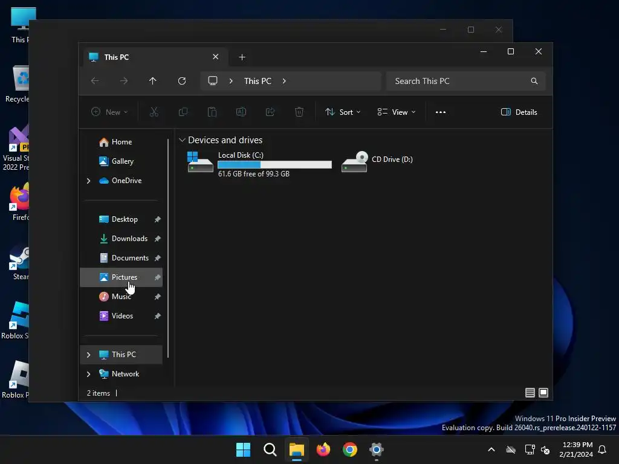Unpin Documents using its pin icon
The image size is (619, 464).
tap(158, 258)
